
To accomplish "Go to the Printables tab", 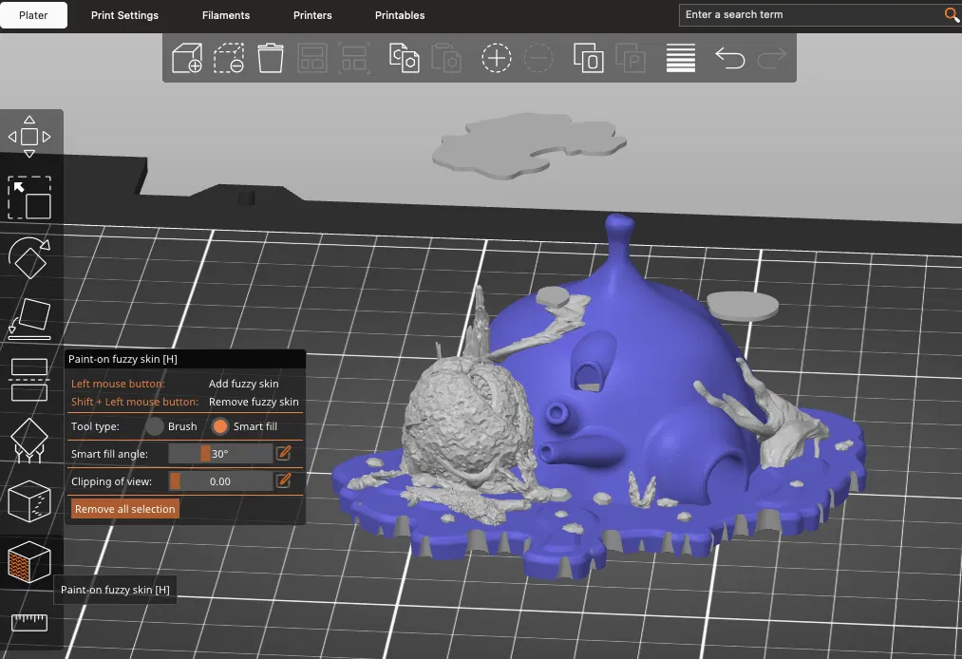I will click(x=400, y=15).
